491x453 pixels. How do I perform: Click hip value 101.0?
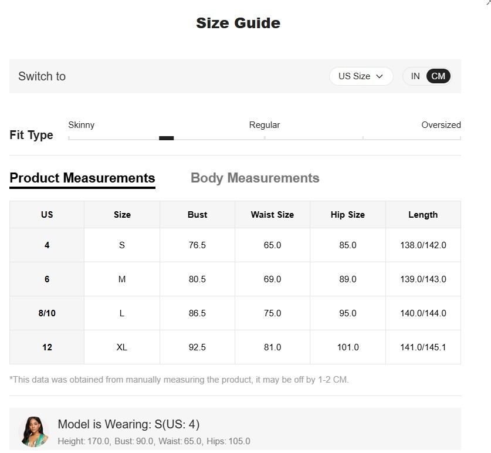(348, 347)
